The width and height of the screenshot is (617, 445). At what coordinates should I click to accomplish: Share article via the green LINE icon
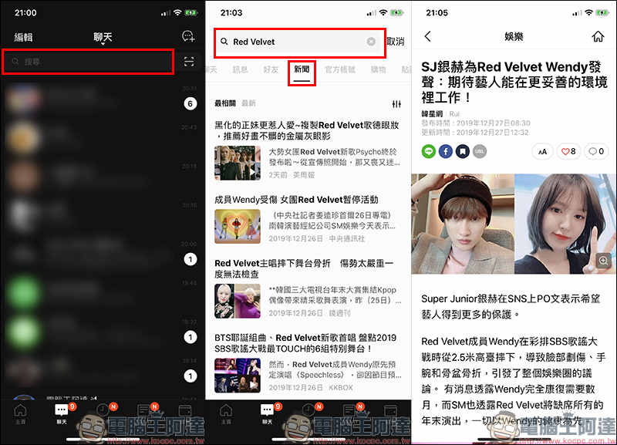[x=429, y=151]
